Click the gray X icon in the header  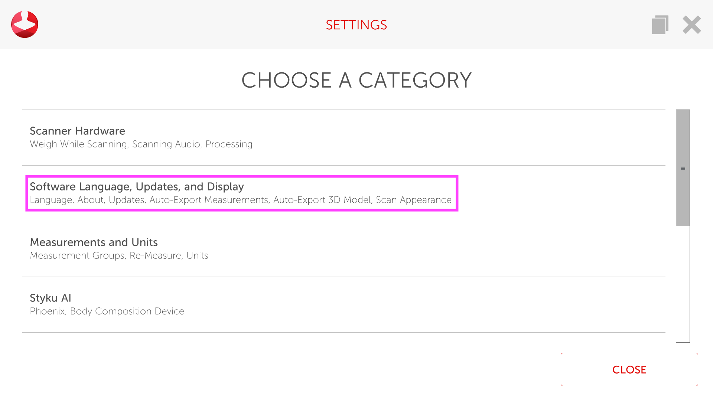(691, 25)
